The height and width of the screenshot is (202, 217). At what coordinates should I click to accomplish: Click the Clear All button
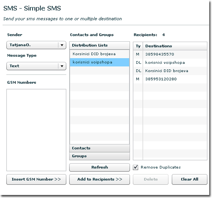[x=189, y=179]
